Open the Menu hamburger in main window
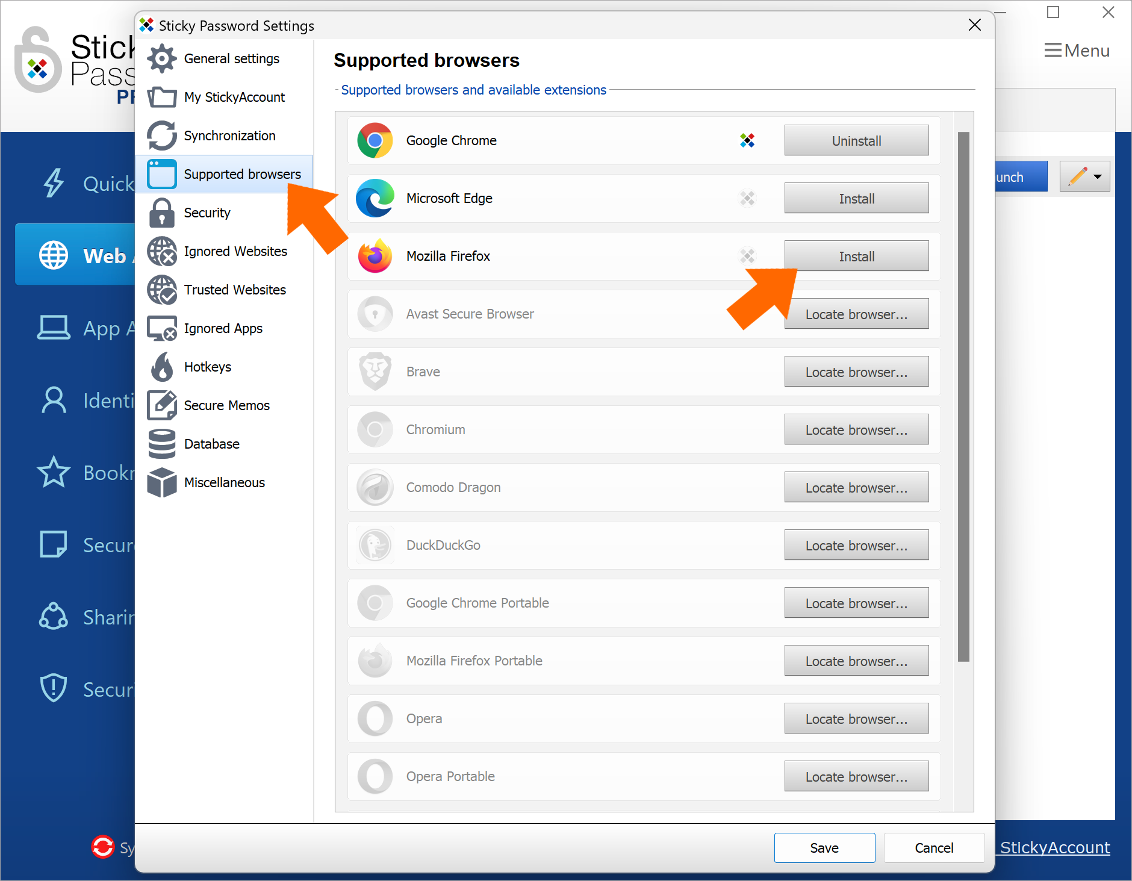1132x881 pixels. click(x=1077, y=51)
